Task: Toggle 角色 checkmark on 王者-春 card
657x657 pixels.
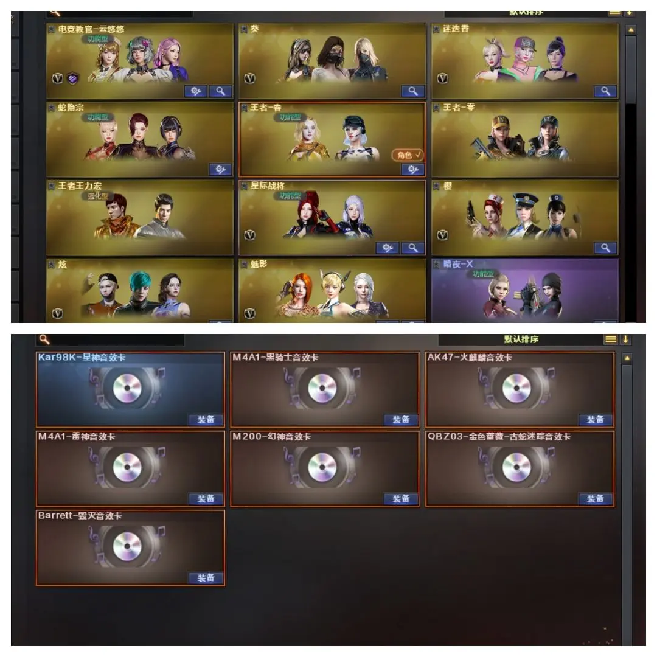Action: point(408,156)
